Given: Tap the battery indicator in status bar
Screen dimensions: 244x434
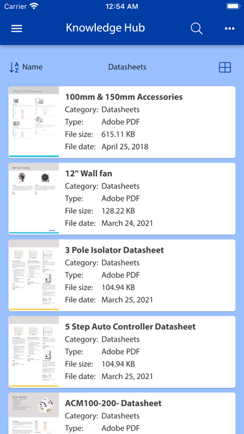Looking at the screenshot, I should point(233,6).
